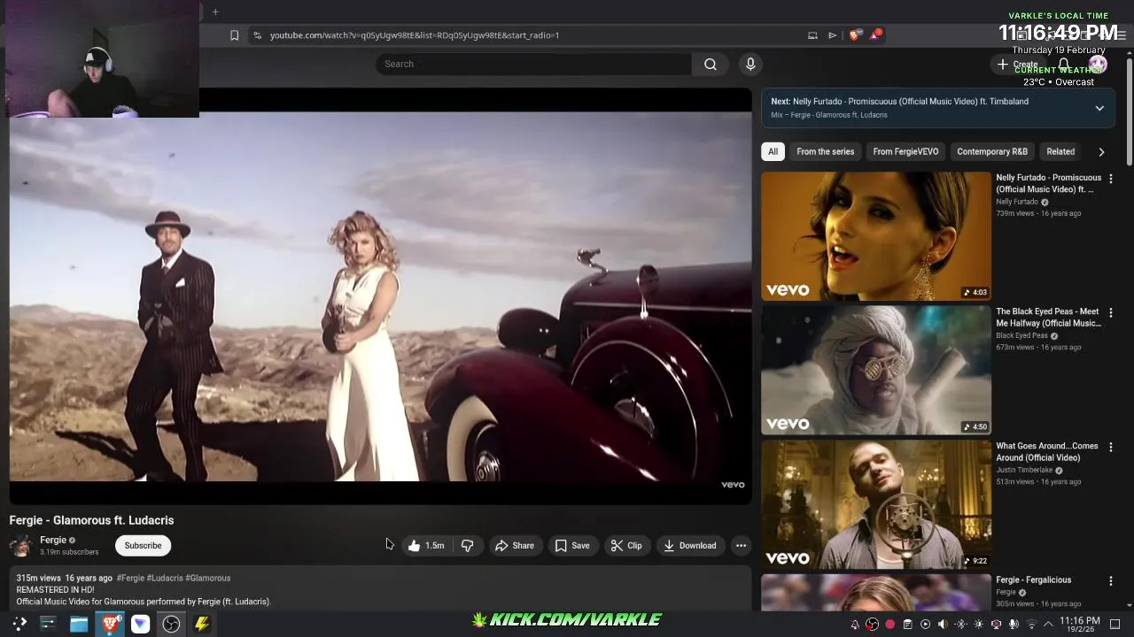Open a new browser tab
The image size is (1134, 637).
pos(215,12)
